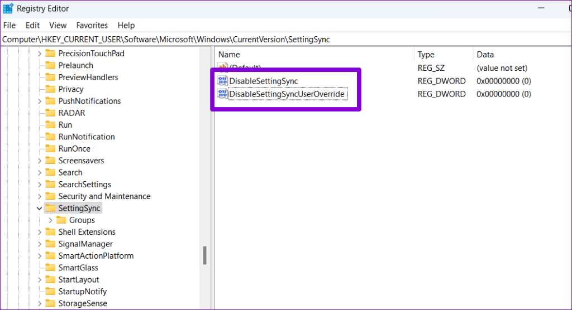Click the registry path address bar
Image resolution: width=572 pixels, height=310 pixels.
click(286, 40)
